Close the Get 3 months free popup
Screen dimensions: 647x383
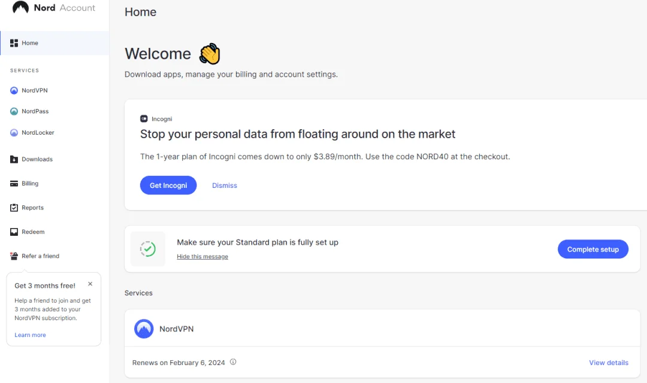(90, 284)
